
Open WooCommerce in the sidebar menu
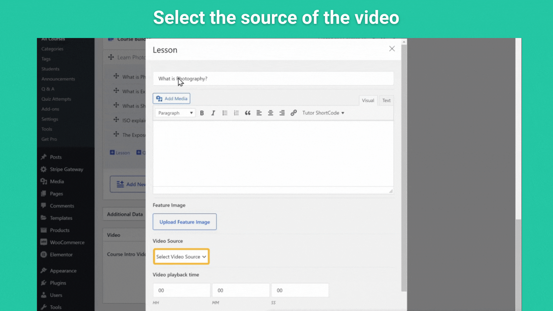tap(67, 242)
